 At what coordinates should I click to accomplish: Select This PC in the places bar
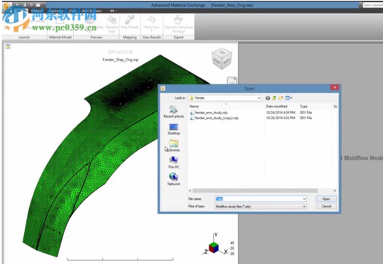point(173,162)
